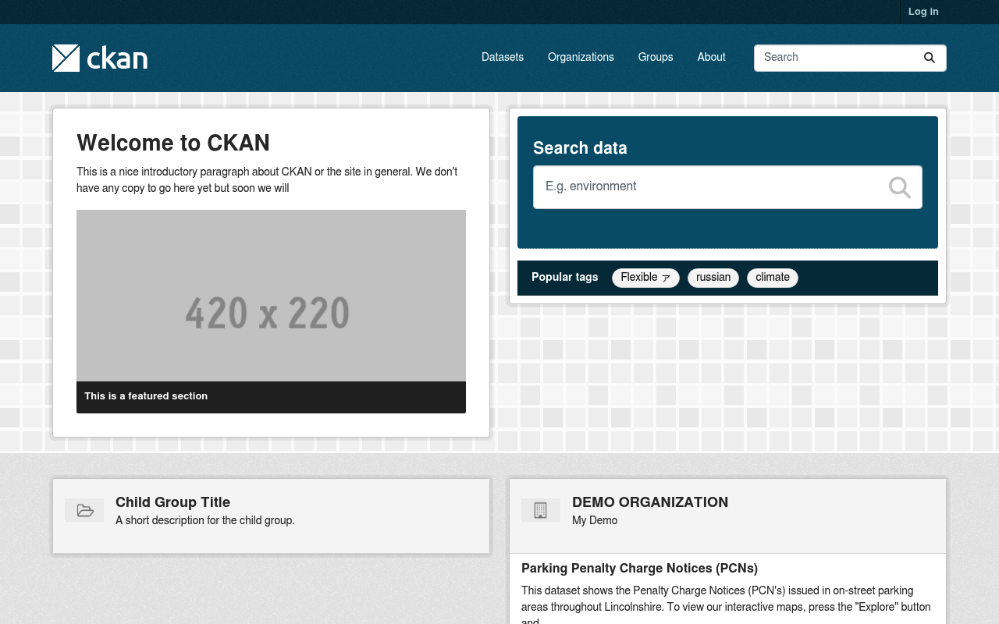
Task: Select the climate popular tag
Action: coord(773,278)
